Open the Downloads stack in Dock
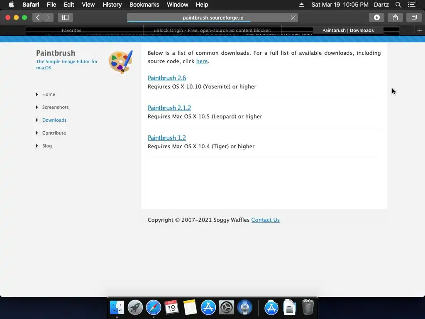Viewport: 425px width, 319px height. pos(289,307)
